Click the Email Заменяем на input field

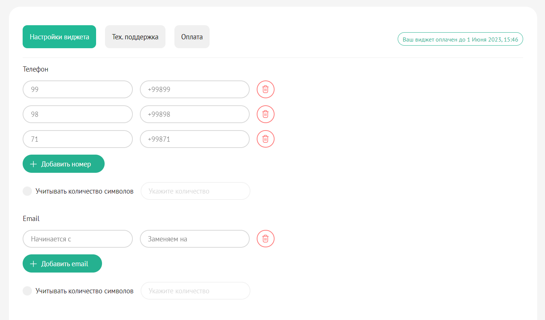pyautogui.click(x=194, y=239)
